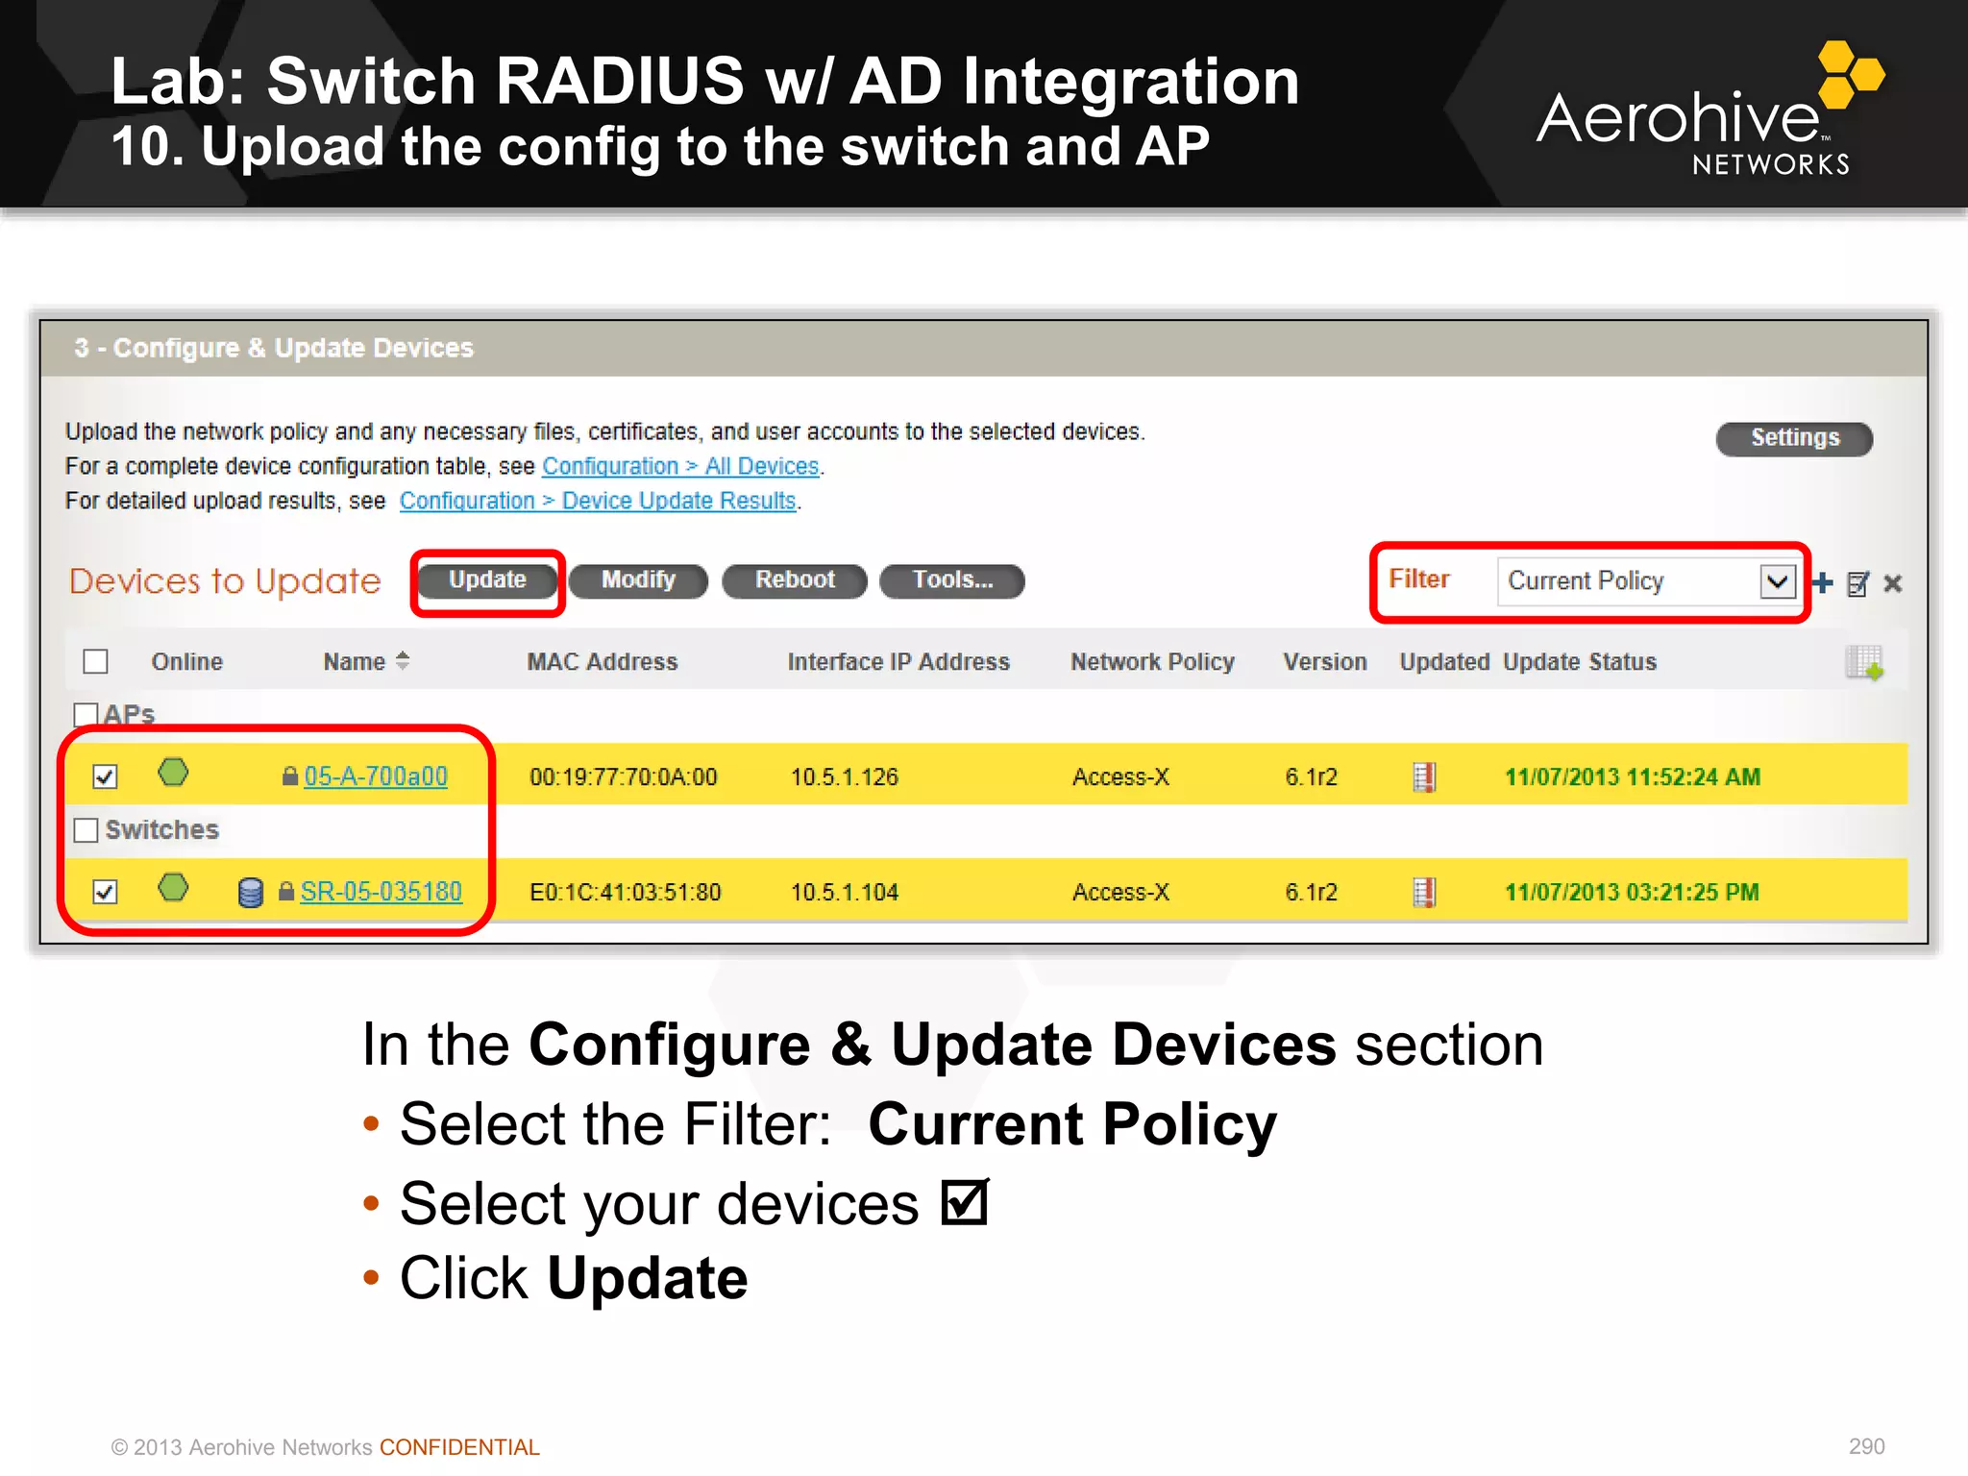The width and height of the screenshot is (1968, 1476).
Task: Add a new filter with the plus icon
Action: [1822, 582]
